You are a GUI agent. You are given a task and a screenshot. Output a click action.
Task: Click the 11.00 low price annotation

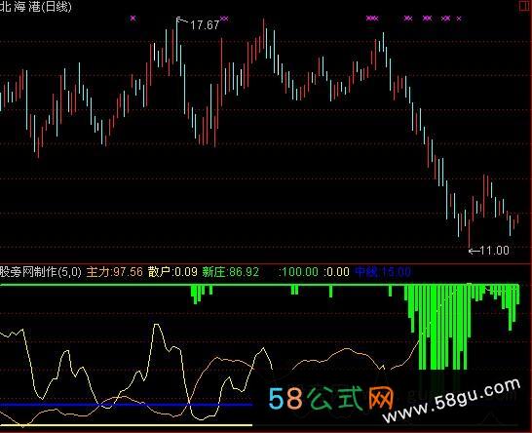[495, 251]
